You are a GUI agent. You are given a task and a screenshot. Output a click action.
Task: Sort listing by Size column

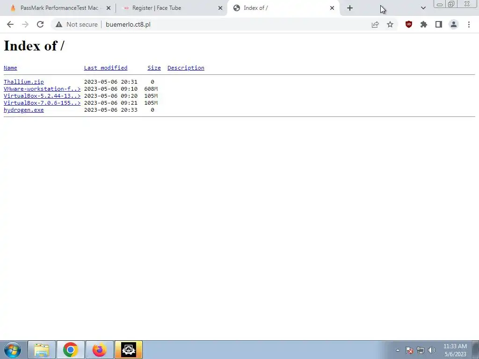(x=154, y=68)
